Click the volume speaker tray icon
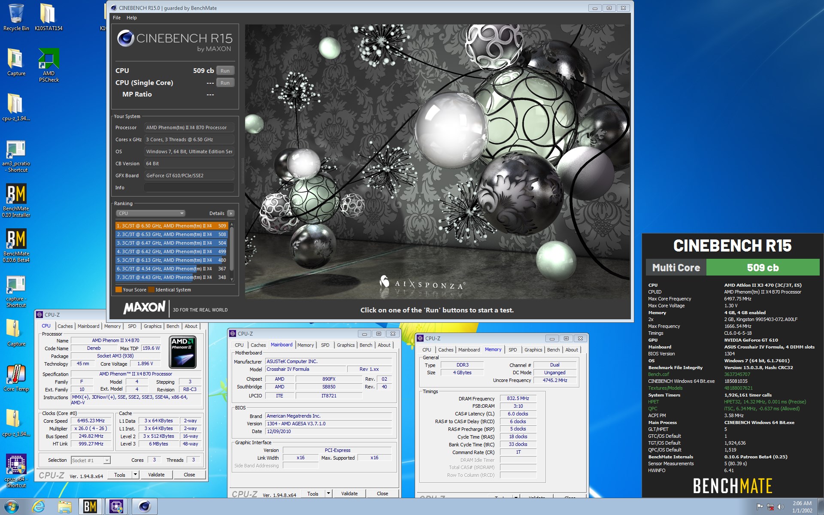Viewport: 824px width, 515px height. coord(781,507)
